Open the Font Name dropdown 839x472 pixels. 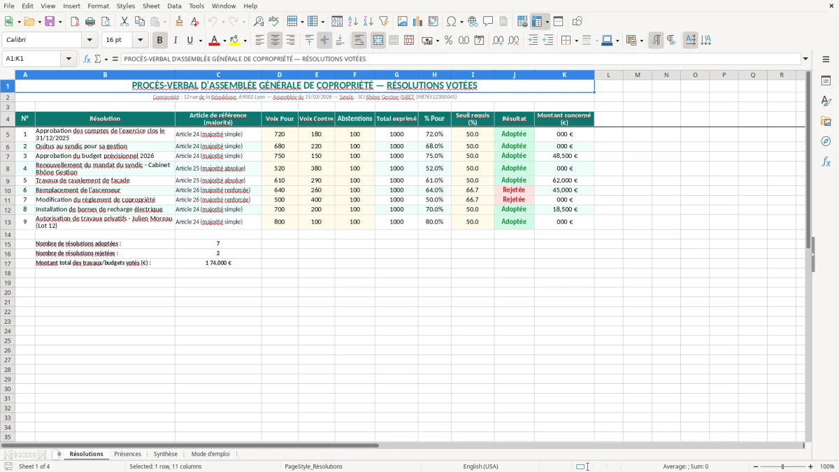89,41
